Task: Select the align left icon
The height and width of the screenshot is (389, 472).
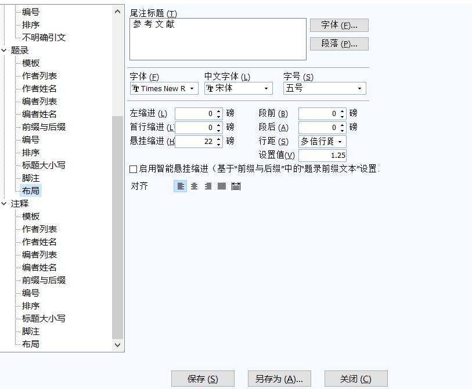Action: click(181, 186)
